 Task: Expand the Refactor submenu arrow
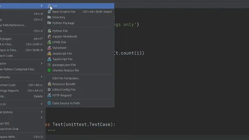click(42, 63)
